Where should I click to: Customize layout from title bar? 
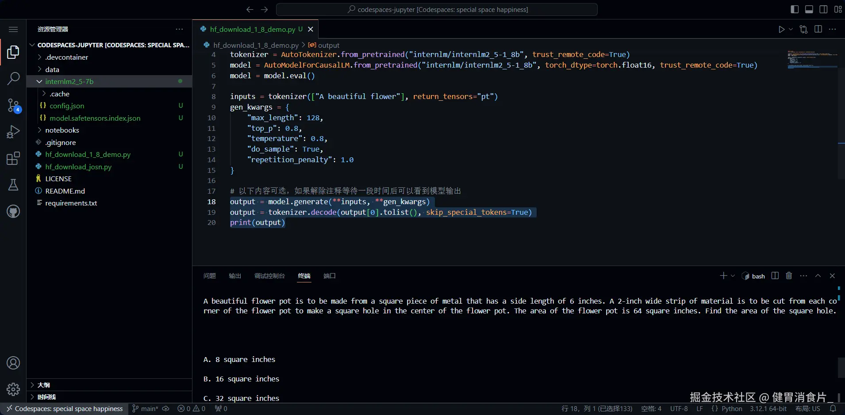pyautogui.click(x=838, y=9)
